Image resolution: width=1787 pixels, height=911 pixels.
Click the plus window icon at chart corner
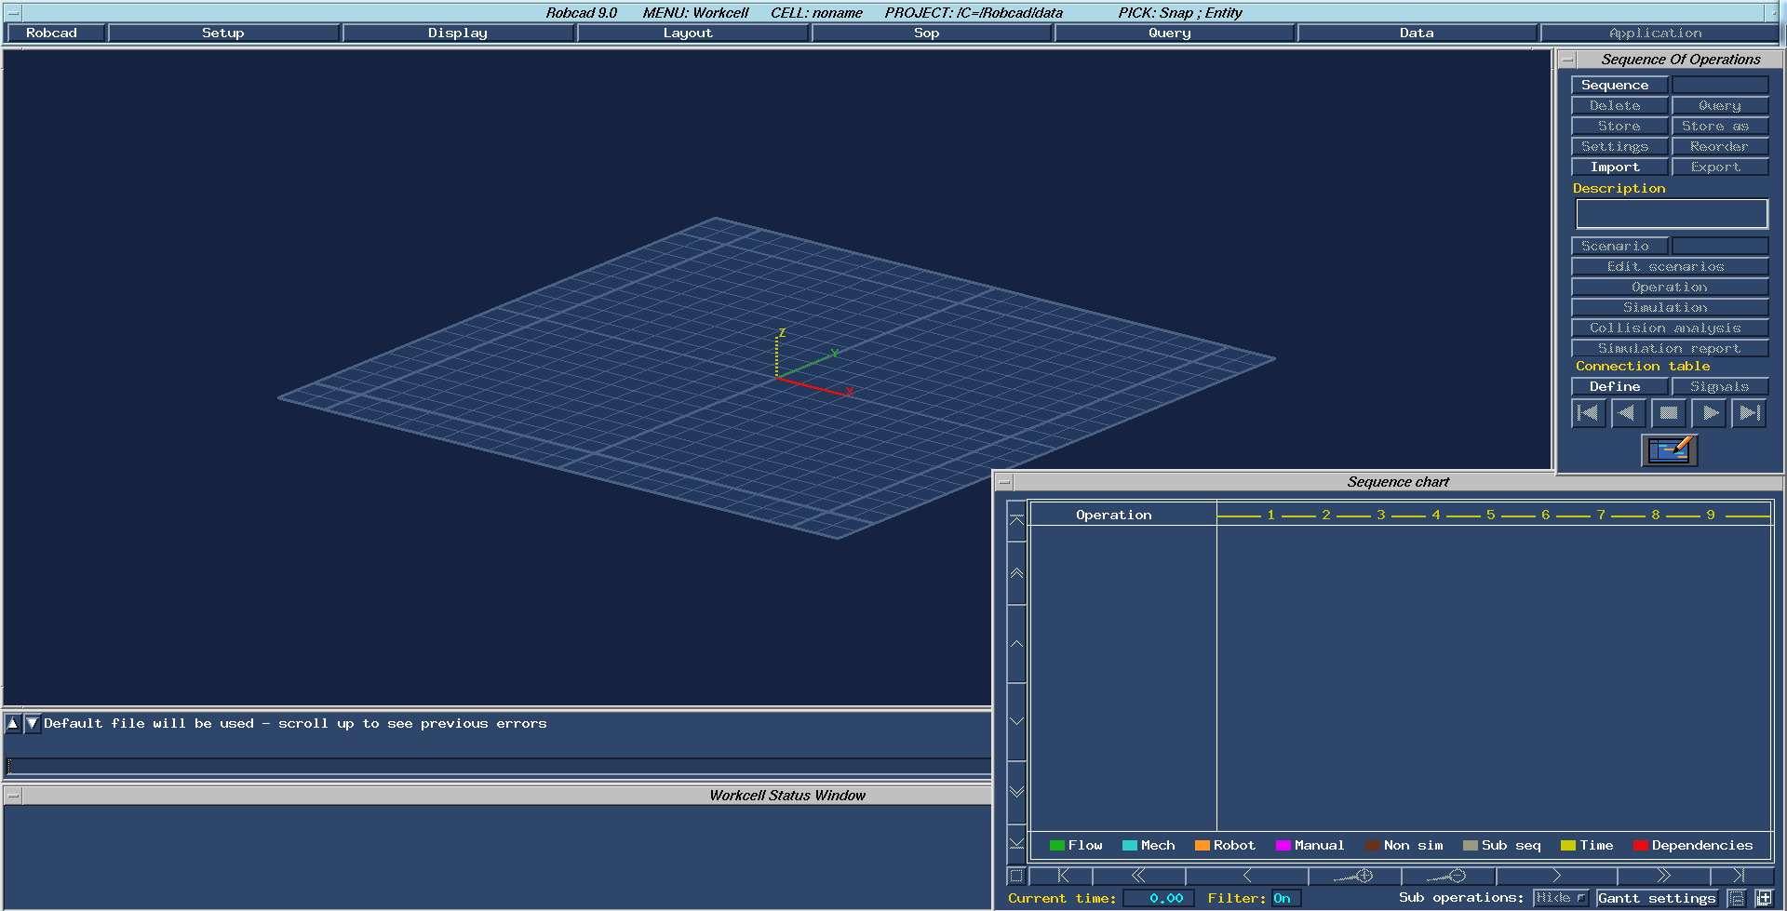(x=1764, y=898)
